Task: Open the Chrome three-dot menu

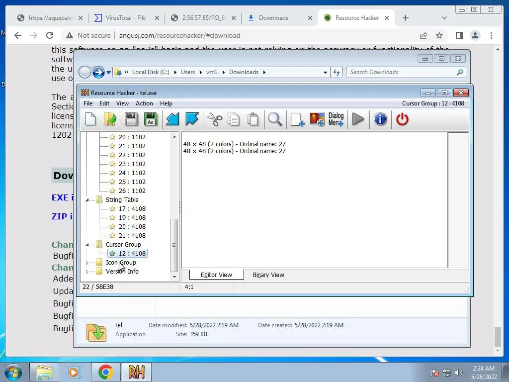Action: pos(491,35)
